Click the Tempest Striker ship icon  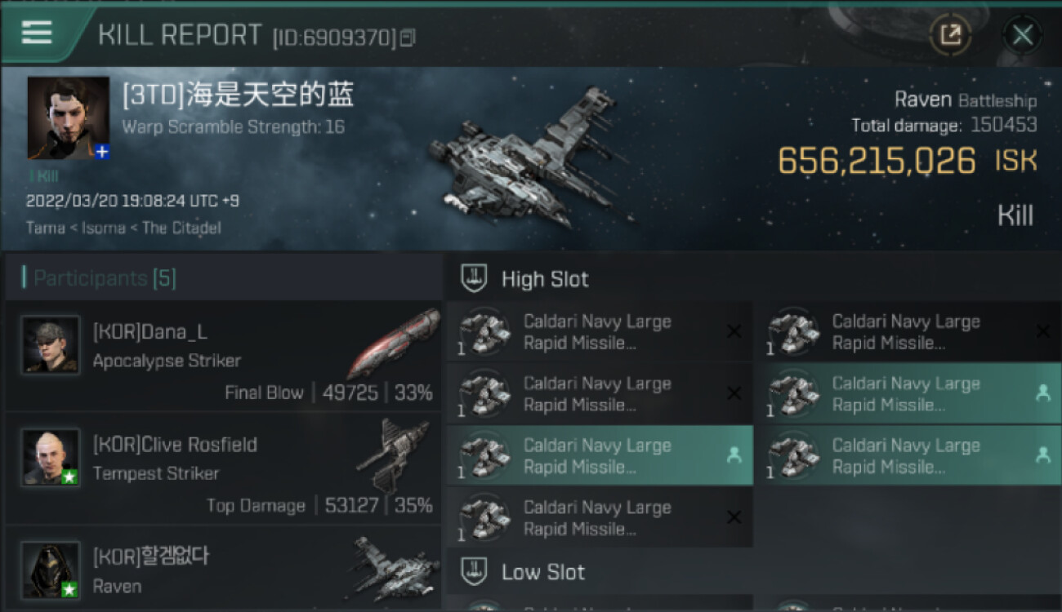[x=394, y=454]
